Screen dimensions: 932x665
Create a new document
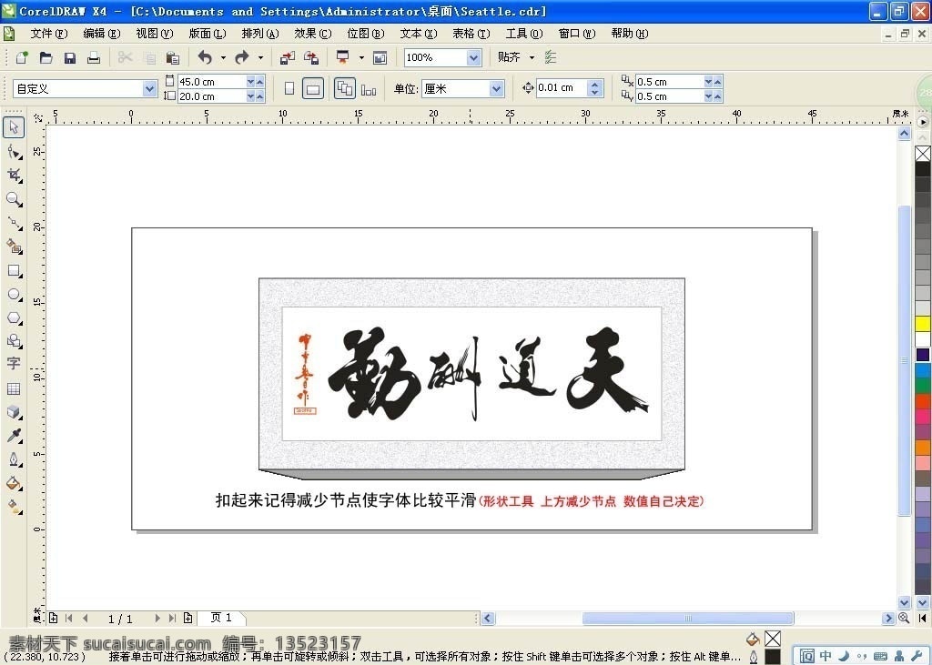point(22,57)
